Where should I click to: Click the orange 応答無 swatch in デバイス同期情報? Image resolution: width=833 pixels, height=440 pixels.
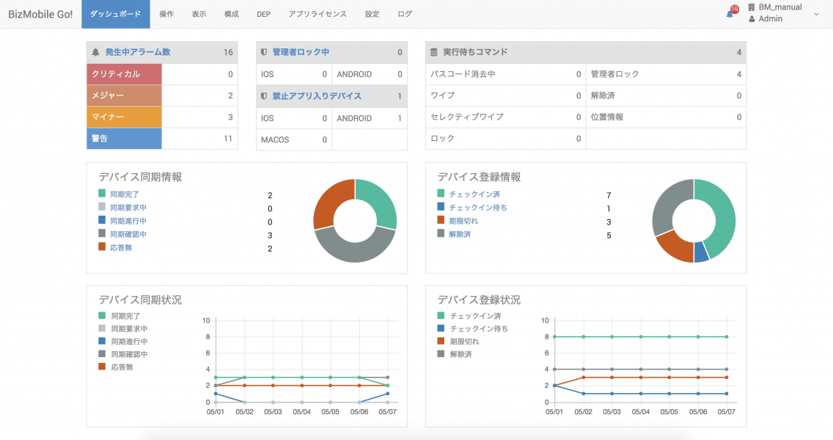(102, 246)
